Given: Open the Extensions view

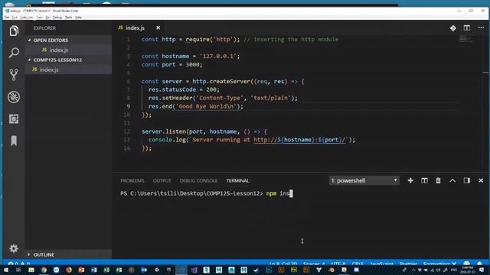Looking at the screenshot, I should click(x=14, y=119).
